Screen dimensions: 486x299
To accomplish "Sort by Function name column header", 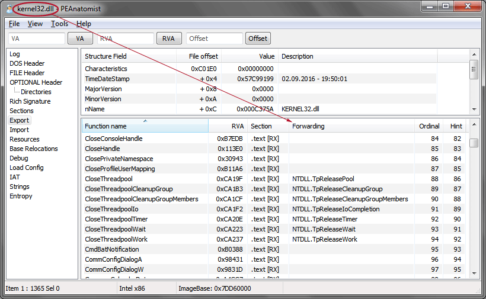I will [x=145, y=126].
